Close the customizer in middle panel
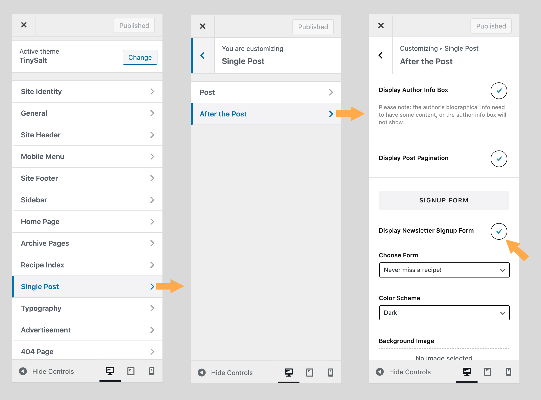Image resolution: width=541 pixels, height=400 pixels. (203, 26)
